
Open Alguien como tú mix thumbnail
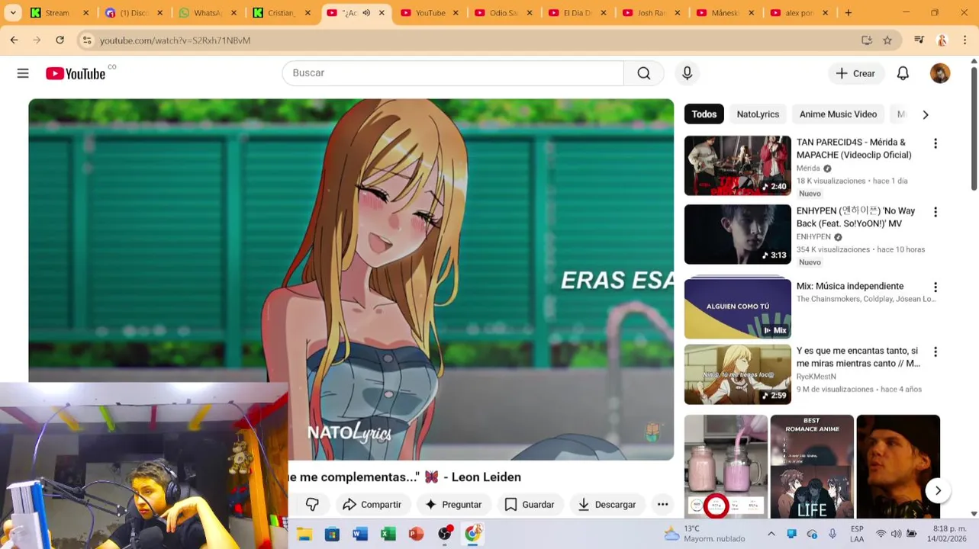coord(737,308)
